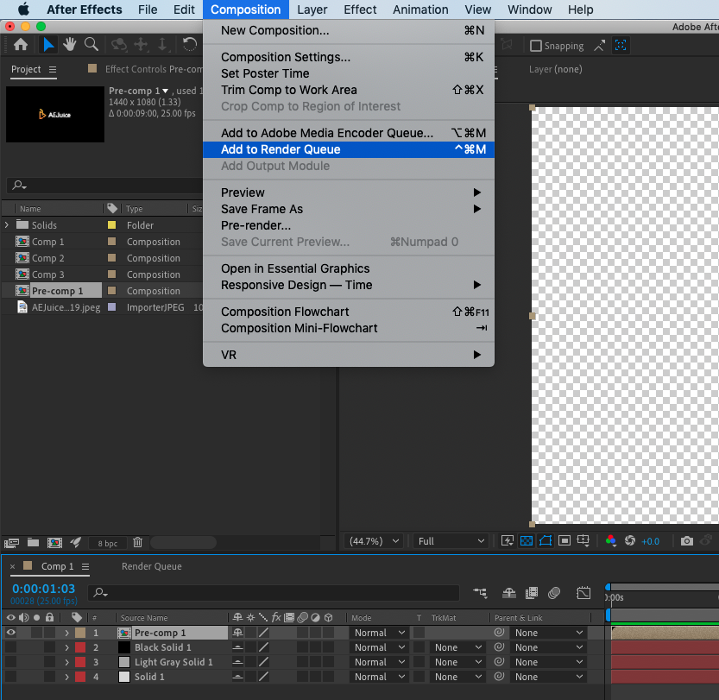Open blending Mode dropdown for Solid 1
This screenshot has width=719, height=700.
click(x=379, y=677)
